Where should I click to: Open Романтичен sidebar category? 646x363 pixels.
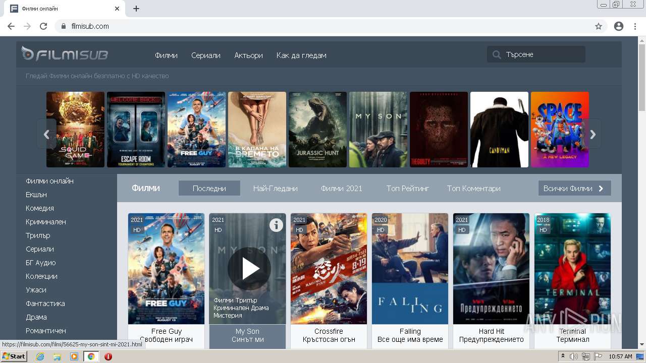[x=46, y=331]
